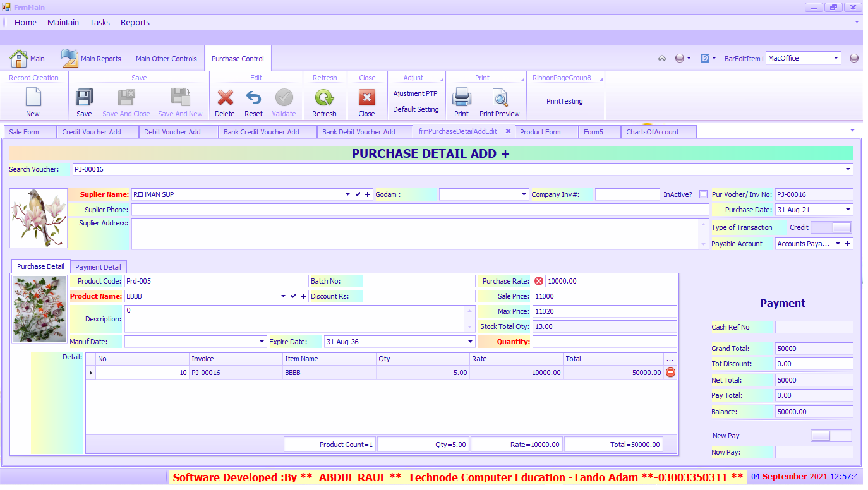
Task: Open the Purchase Date picker dropdown
Action: pyautogui.click(x=847, y=210)
